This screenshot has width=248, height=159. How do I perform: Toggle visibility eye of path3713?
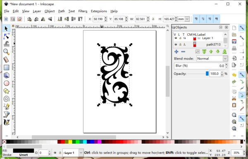(x=176, y=44)
